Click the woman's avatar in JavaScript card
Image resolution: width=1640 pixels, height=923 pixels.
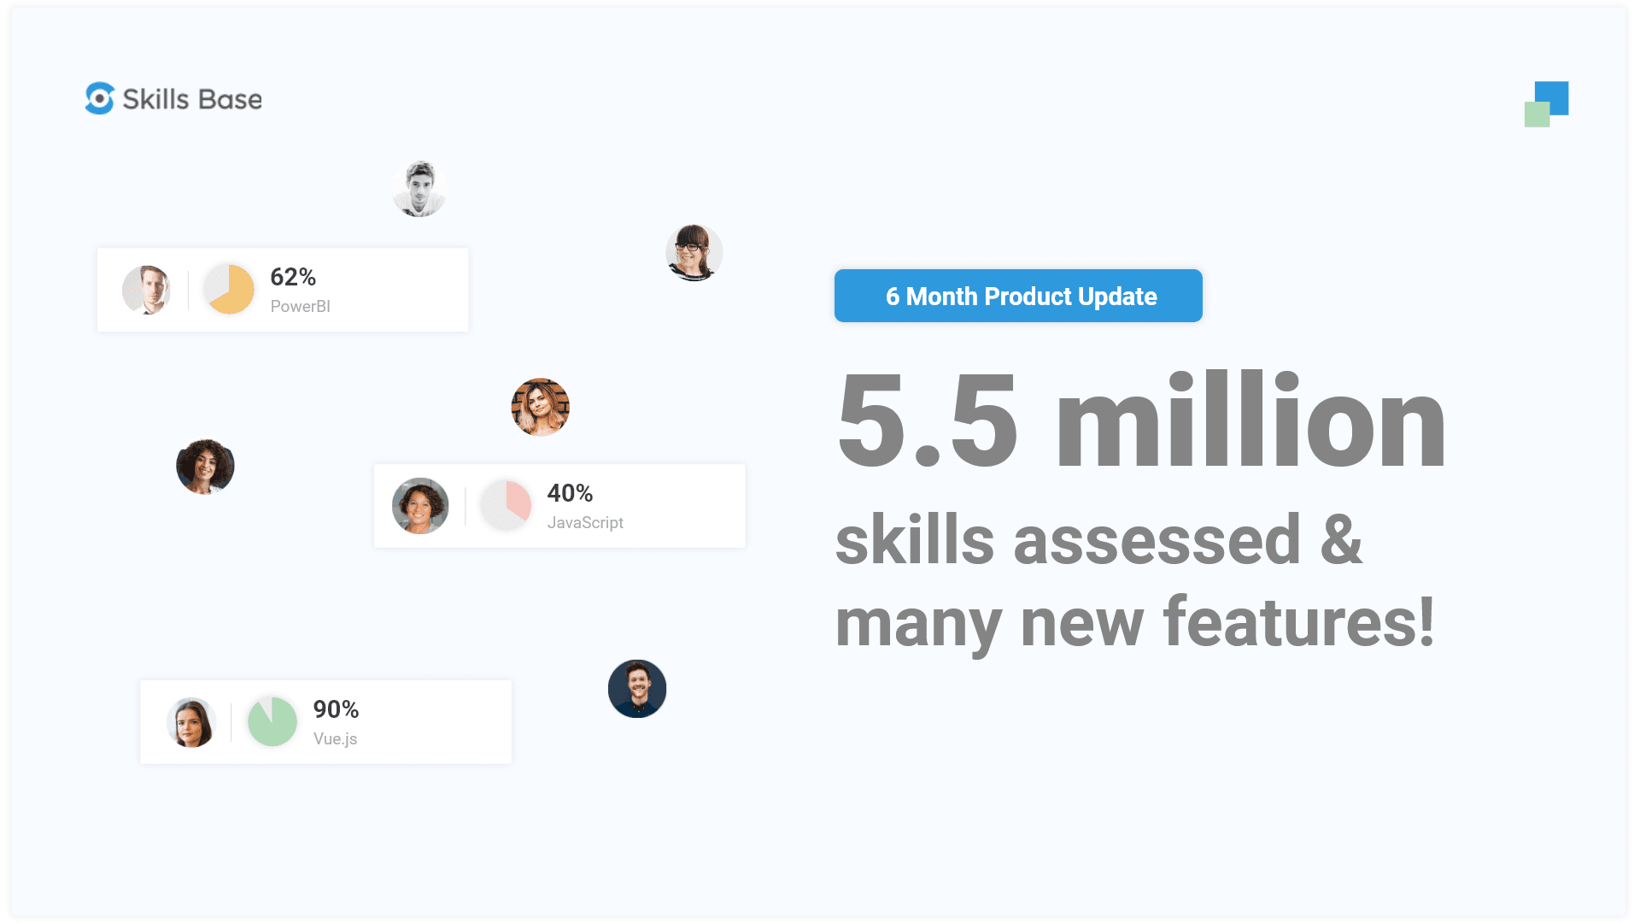pyautogui.click(x=420, y=506)
